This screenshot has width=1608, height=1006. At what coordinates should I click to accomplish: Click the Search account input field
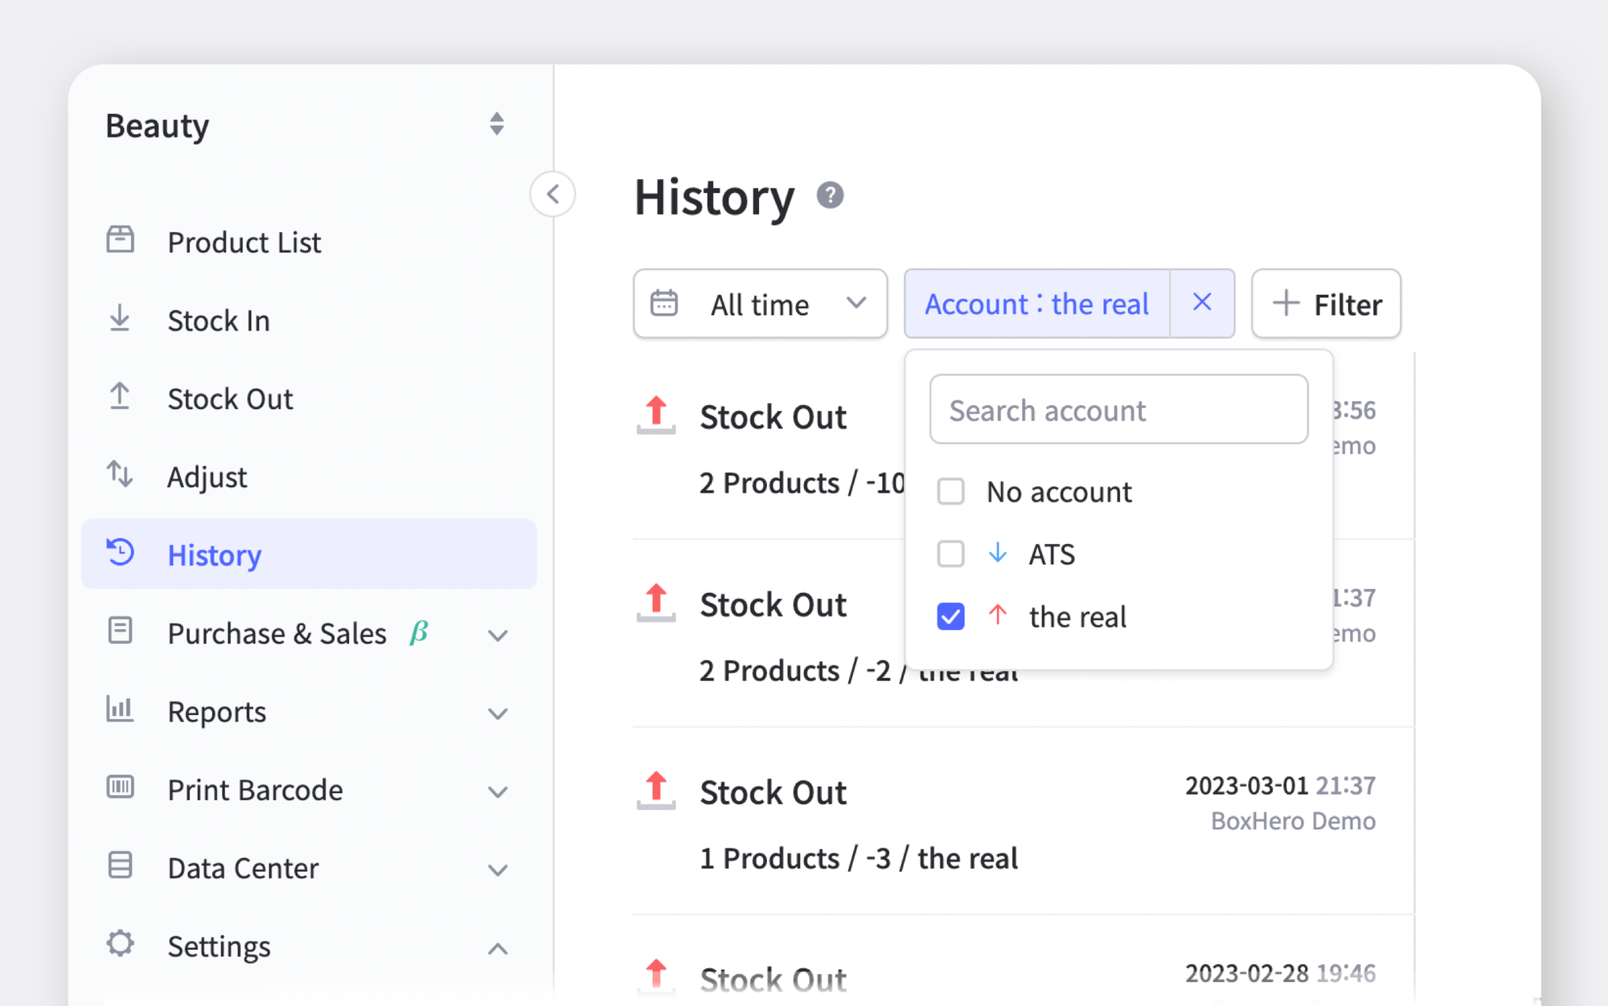(1118, 410)
